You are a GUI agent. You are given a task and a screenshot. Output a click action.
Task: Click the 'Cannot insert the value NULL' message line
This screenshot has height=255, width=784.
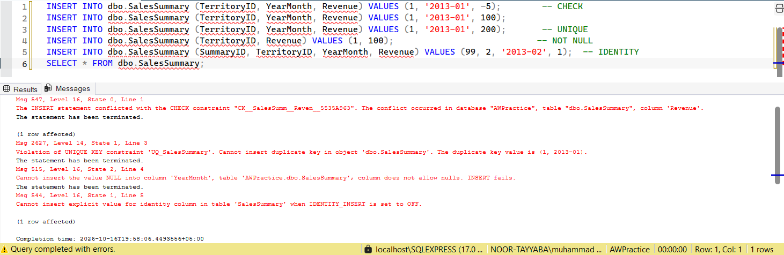pyautogui.click(x=266, y=178)
